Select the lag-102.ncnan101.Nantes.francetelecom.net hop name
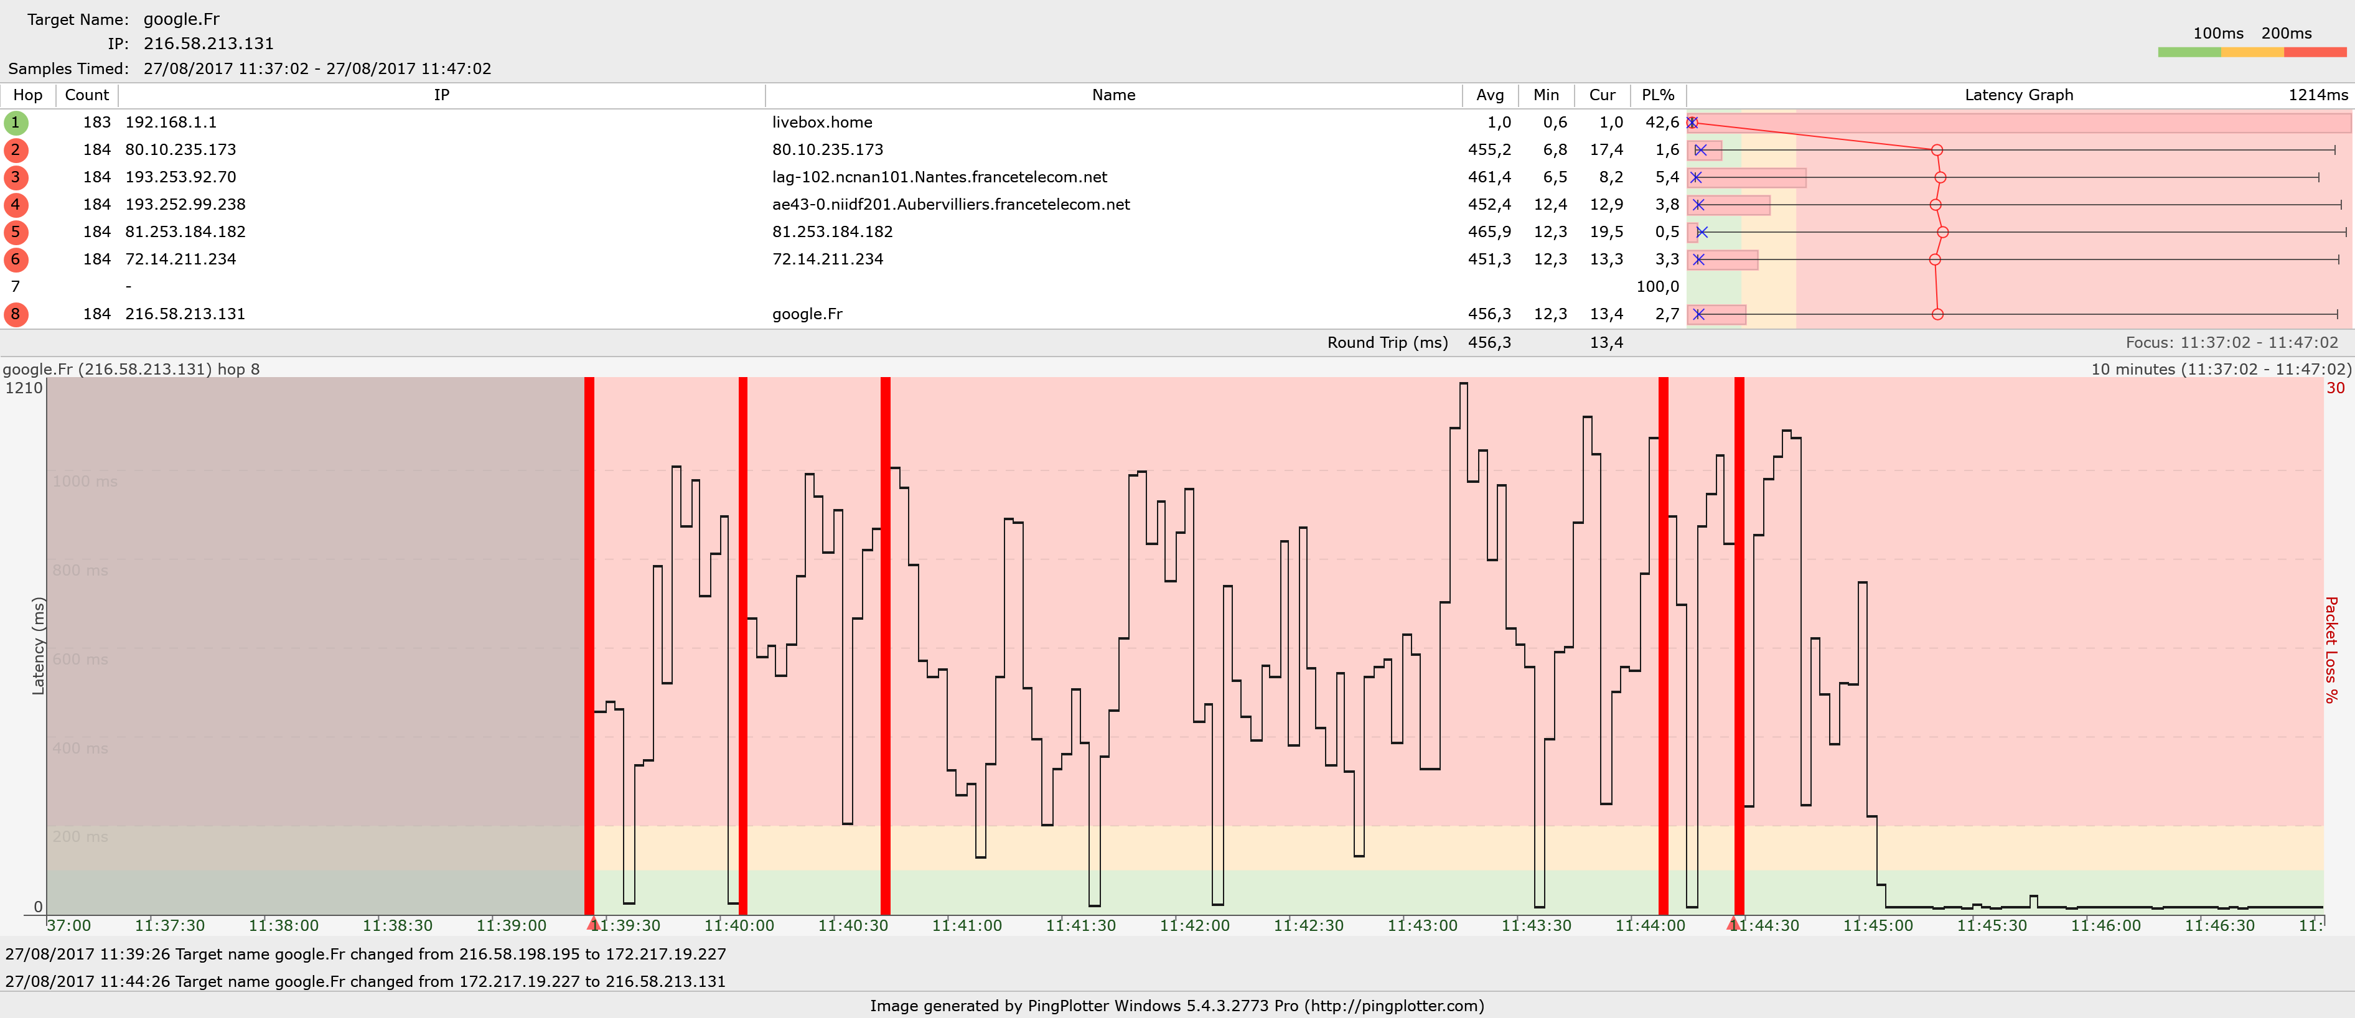Viewport: 2355px width, 1018px height. click(939, 177)
